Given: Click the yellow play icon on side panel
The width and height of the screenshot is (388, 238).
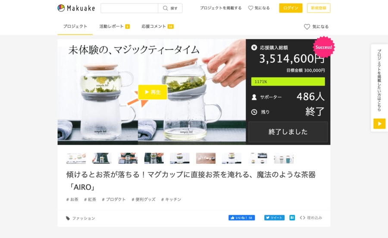Looking at the screenshot, I should tap(379, 124).
